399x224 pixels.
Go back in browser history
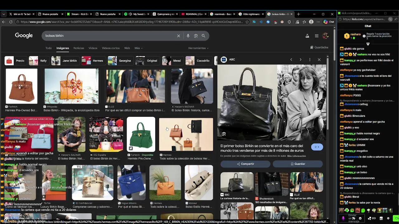click(3, 22)
